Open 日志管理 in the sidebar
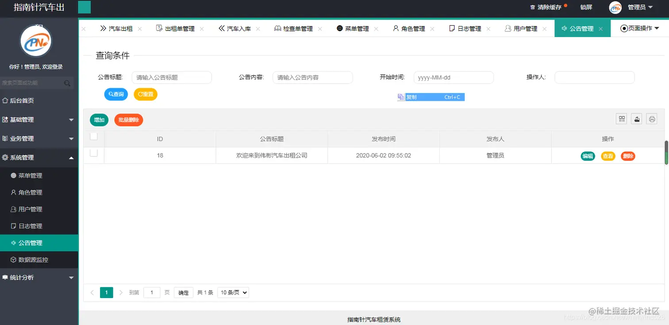669x325 pixels. click(x=39, y=226)
